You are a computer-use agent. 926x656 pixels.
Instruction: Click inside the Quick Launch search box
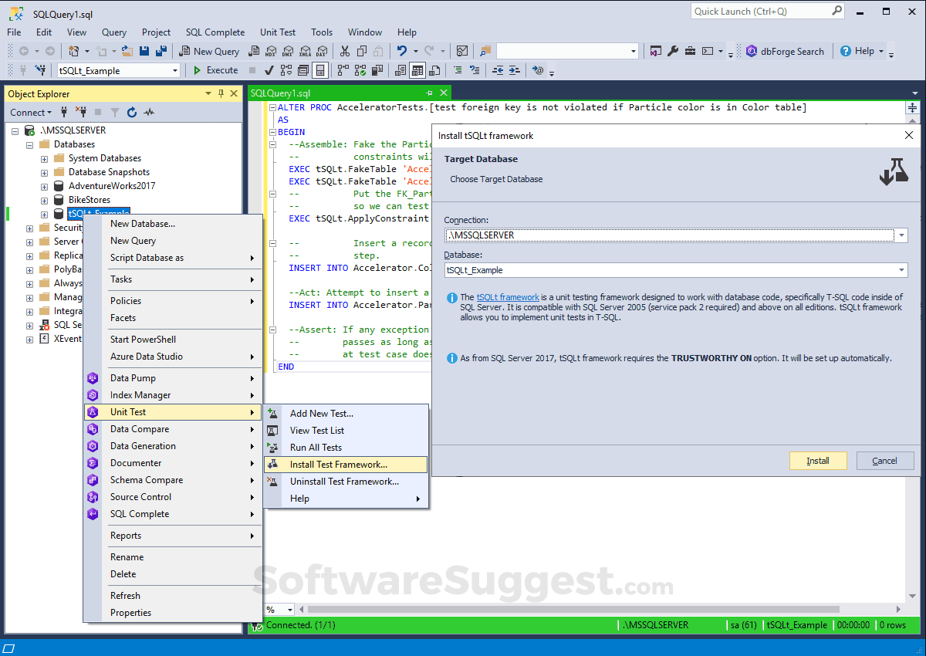(x=760, y=12)
